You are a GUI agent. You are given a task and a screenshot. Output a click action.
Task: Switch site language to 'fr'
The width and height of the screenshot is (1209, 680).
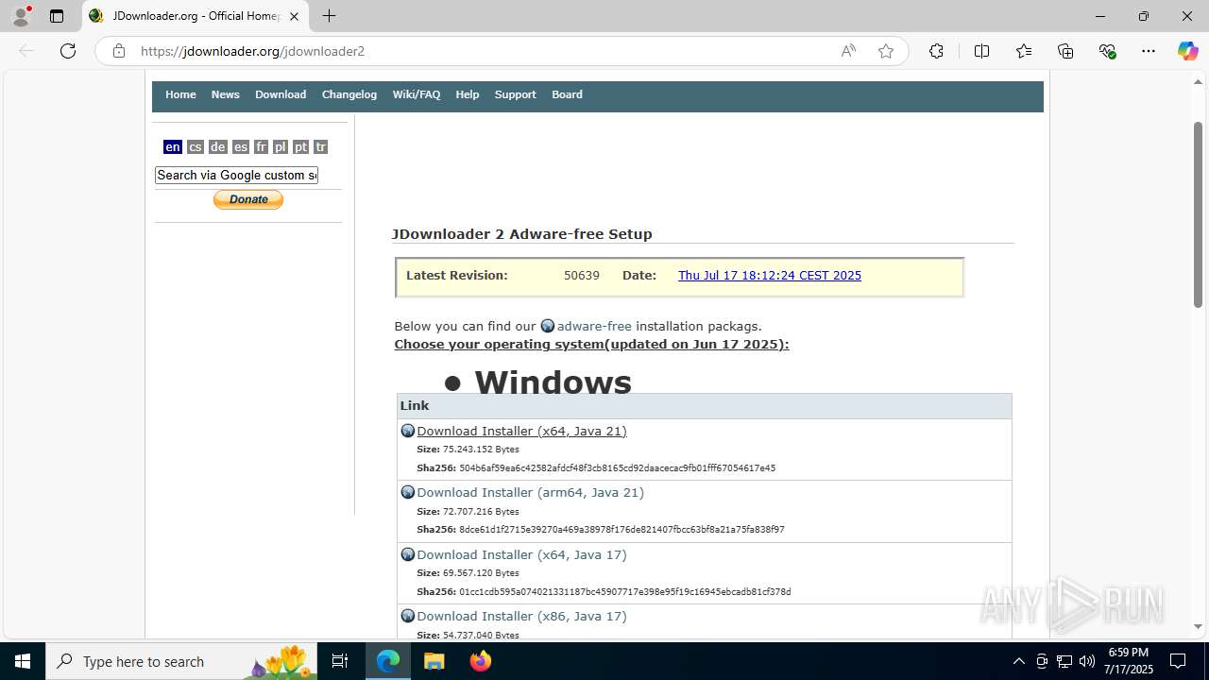[262, 146]
